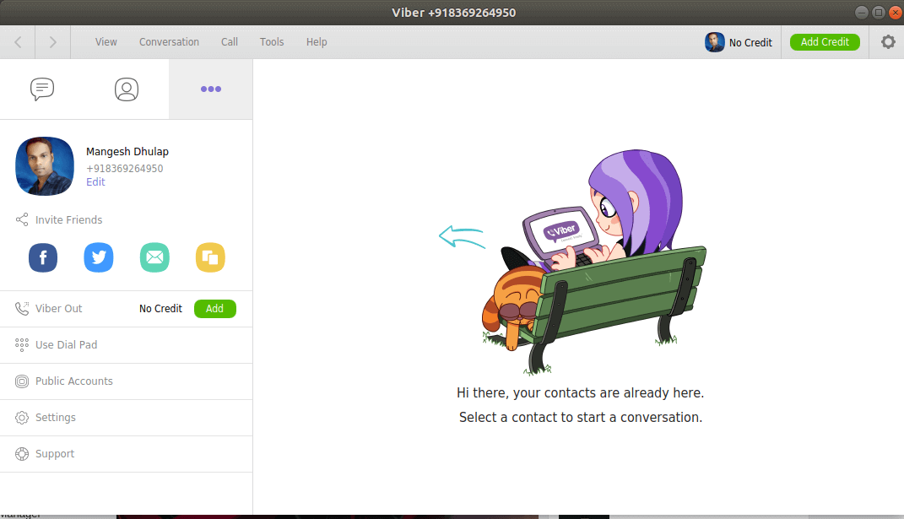This screenshot has height=519, width=904.
Task: Select the More tab with three dots
Action: click(211, 89)
